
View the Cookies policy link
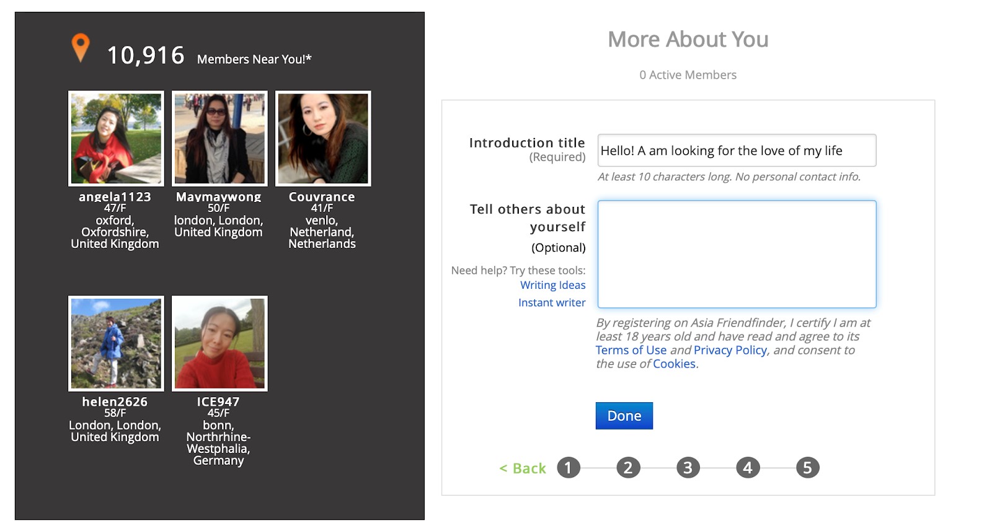(674, 364)
